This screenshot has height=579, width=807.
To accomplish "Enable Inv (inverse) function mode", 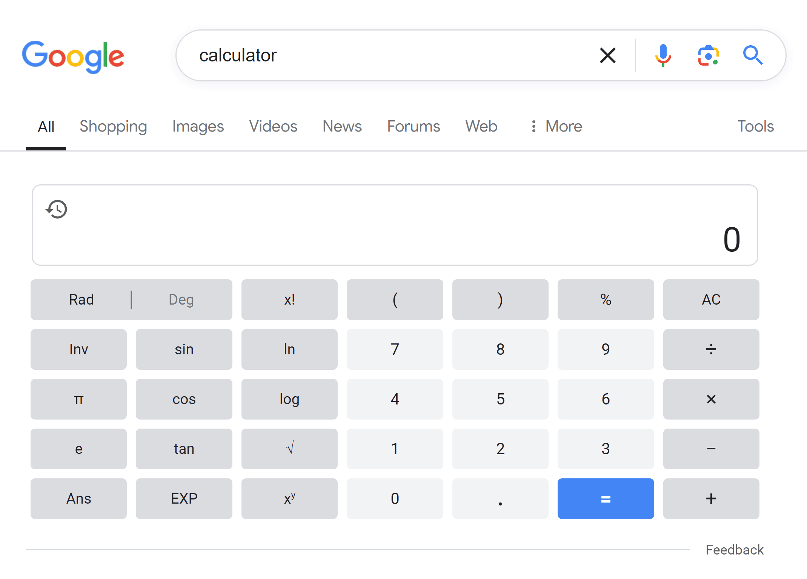I will [x=79, y=349].
